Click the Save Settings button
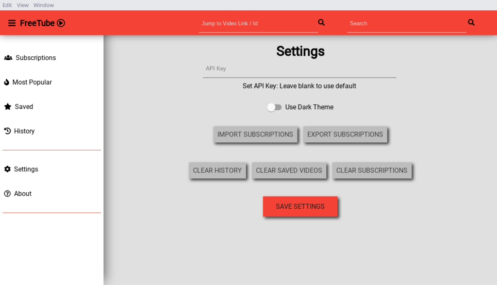 [300, 206]
